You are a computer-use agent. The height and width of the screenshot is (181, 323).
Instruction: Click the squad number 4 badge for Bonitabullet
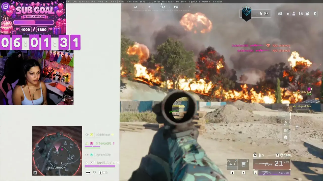92,163
